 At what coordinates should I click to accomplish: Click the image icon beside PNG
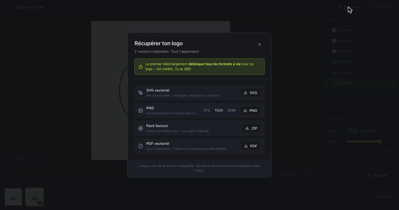tap(140, 110)
